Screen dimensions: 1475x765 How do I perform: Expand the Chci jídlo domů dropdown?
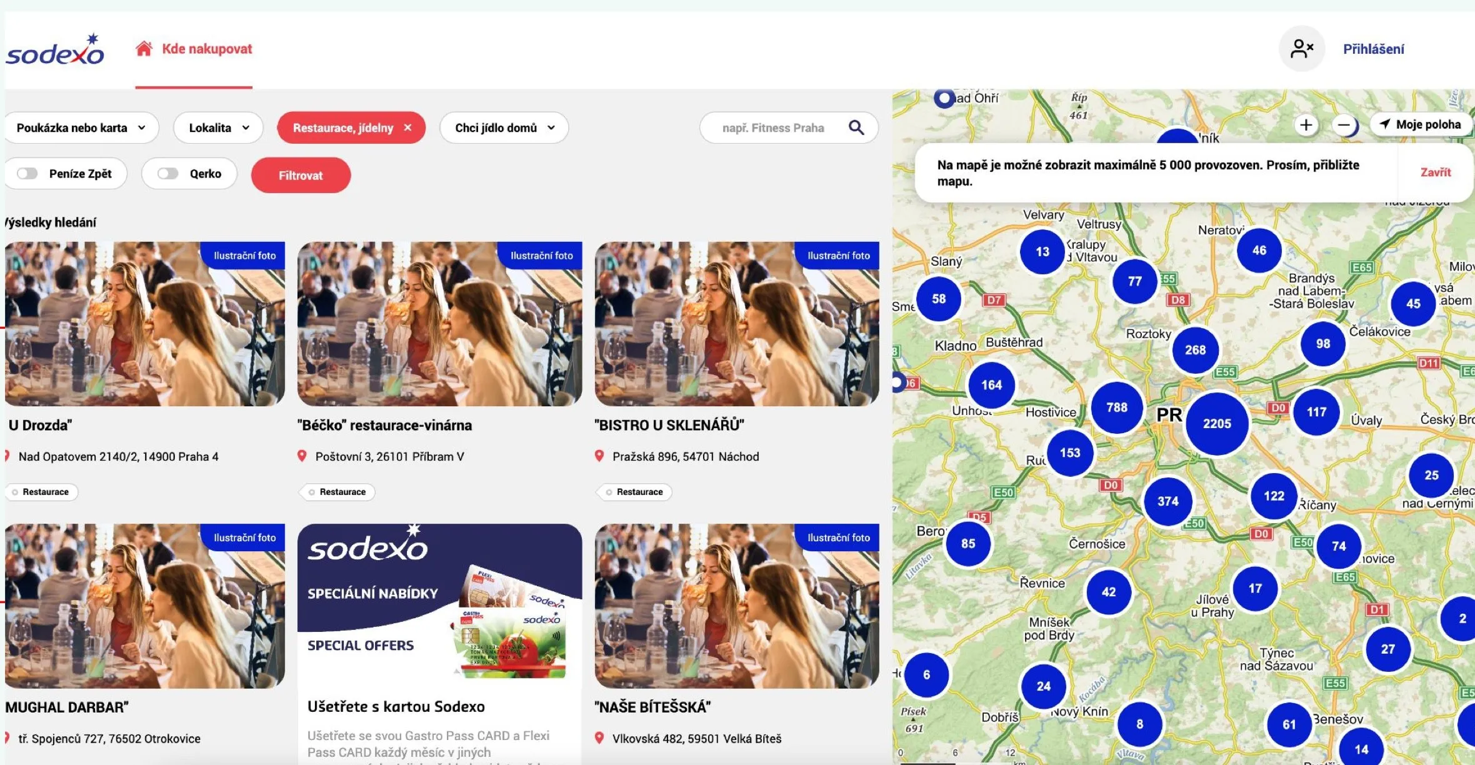504,127
